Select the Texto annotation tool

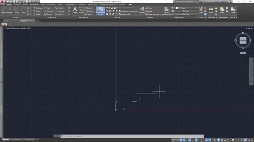click(75, 10)
